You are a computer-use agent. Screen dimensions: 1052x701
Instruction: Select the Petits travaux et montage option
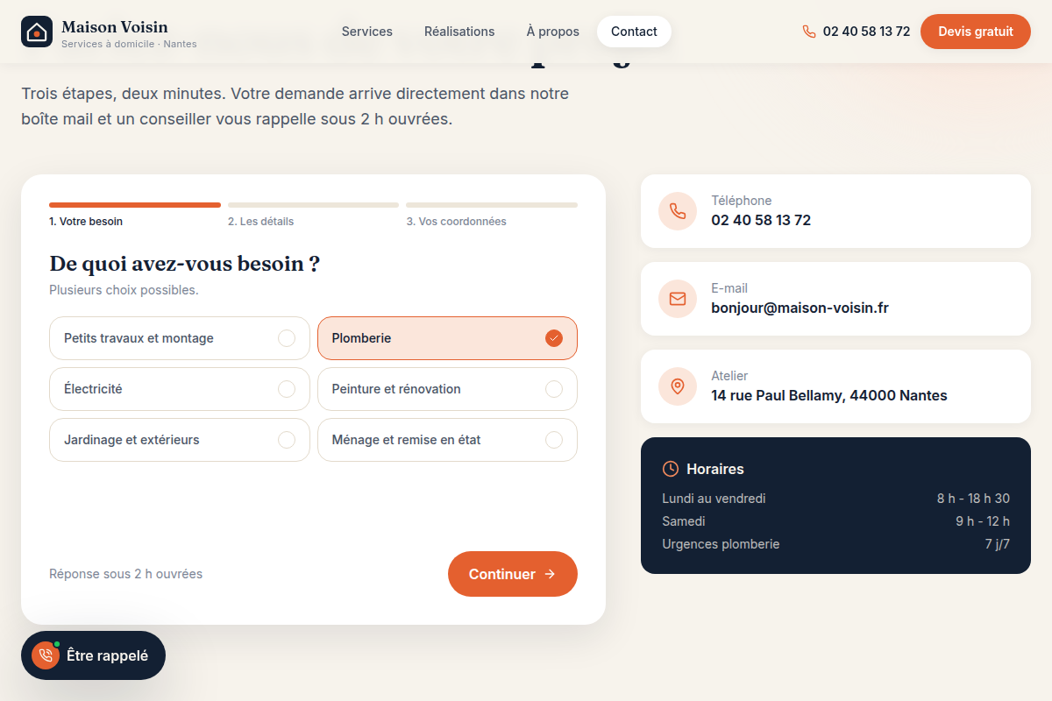180,338
